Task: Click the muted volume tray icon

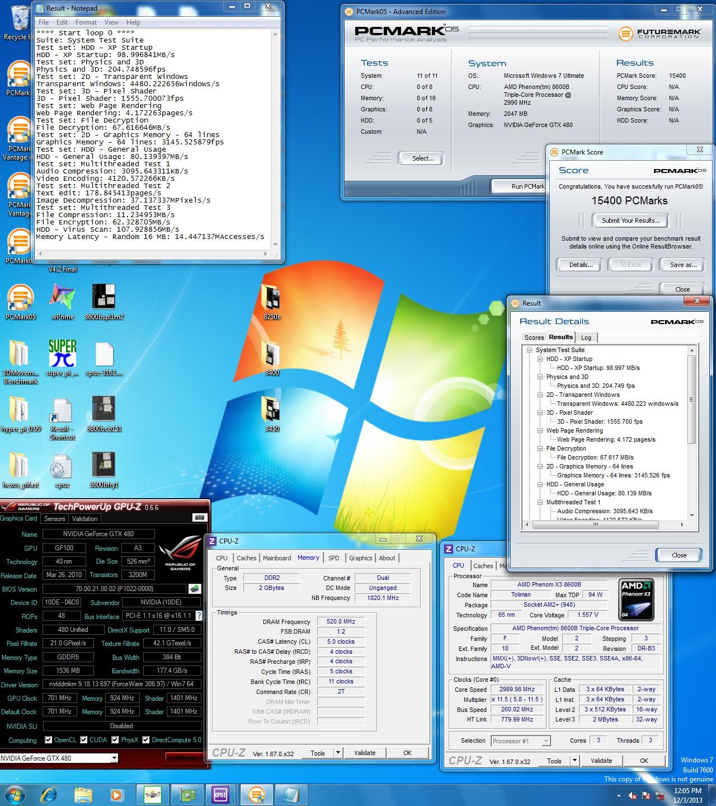Action: [x=633, y=795]
